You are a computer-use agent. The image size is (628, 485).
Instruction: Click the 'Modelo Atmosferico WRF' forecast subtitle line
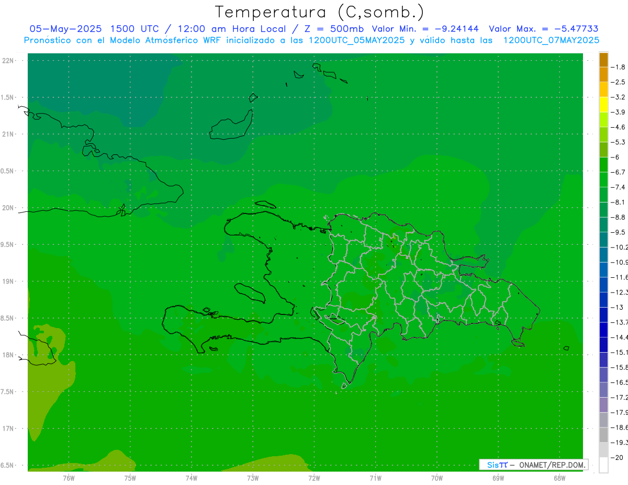[311, 40]
